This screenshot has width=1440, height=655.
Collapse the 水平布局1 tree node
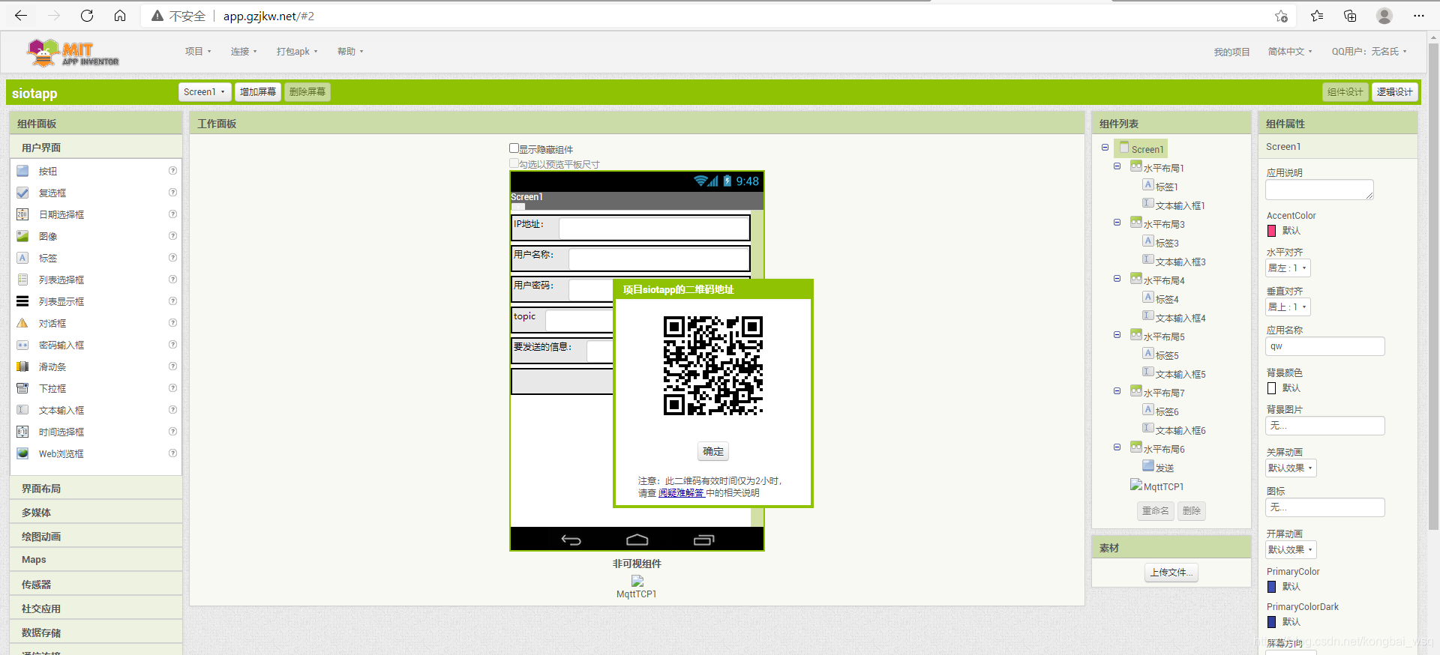coord(1117,166)
